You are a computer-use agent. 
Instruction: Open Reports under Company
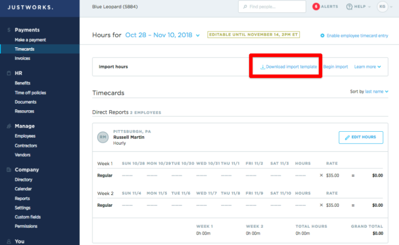point(22,199)
